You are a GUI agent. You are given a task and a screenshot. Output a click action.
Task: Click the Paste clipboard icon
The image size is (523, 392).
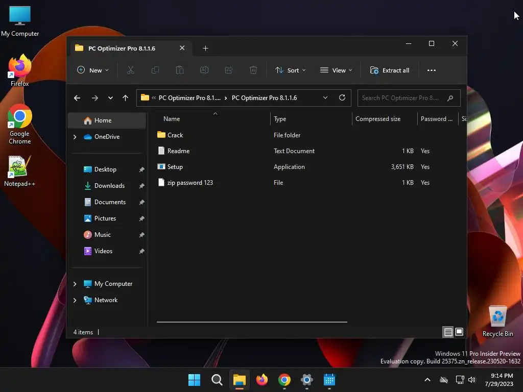pyautogui.click(x=180, y=70)
